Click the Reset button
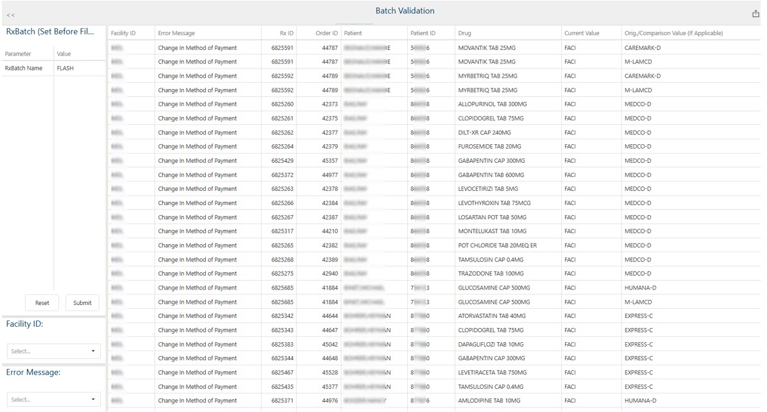The width and height of the screenshot is (767, 412). pos(42,303)
